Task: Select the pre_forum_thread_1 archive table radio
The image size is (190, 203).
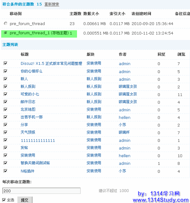Action: (x=5, y=33)
